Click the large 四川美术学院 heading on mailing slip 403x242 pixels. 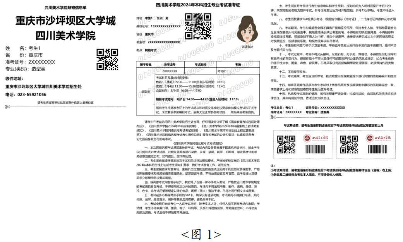(x=65, y=36)
